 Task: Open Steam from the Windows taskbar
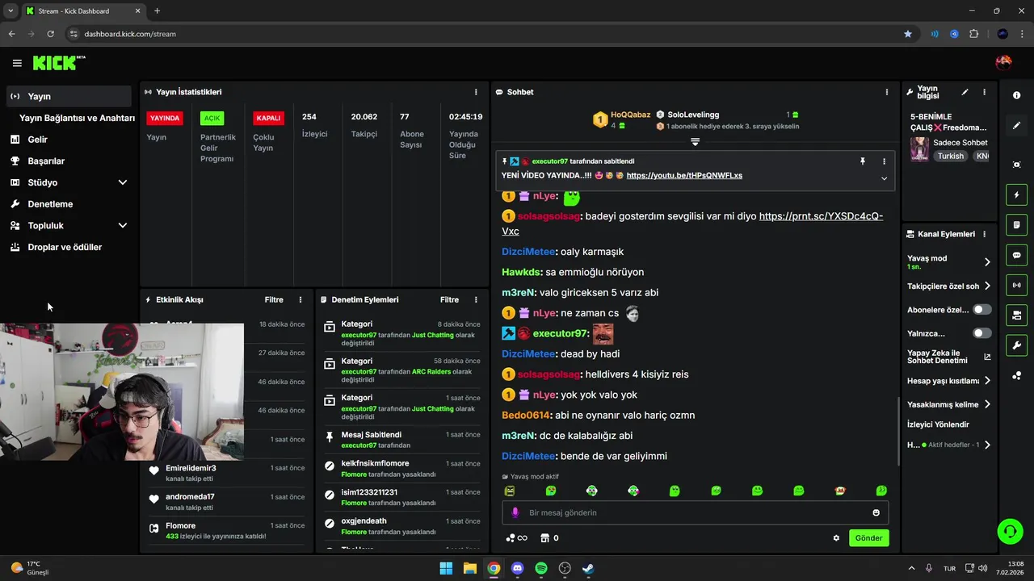588,568
